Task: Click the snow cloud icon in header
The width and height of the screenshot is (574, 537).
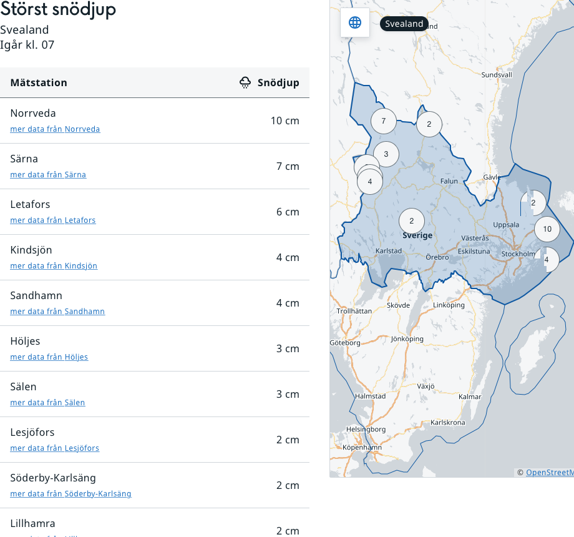Action: (246, 82)
